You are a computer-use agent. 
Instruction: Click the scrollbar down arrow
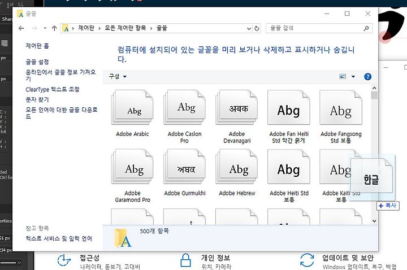click(x=374, y=221)
